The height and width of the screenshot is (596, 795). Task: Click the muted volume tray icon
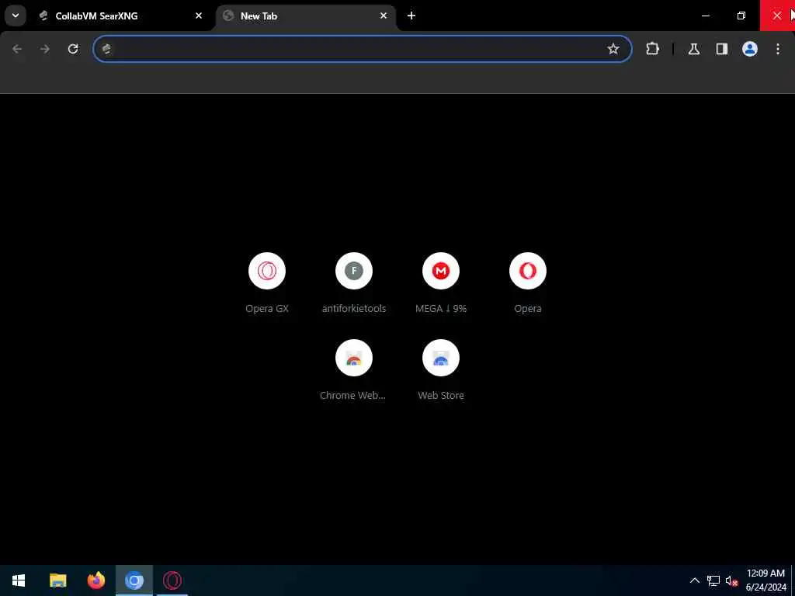pyautogui.click(x=731, y=580)
